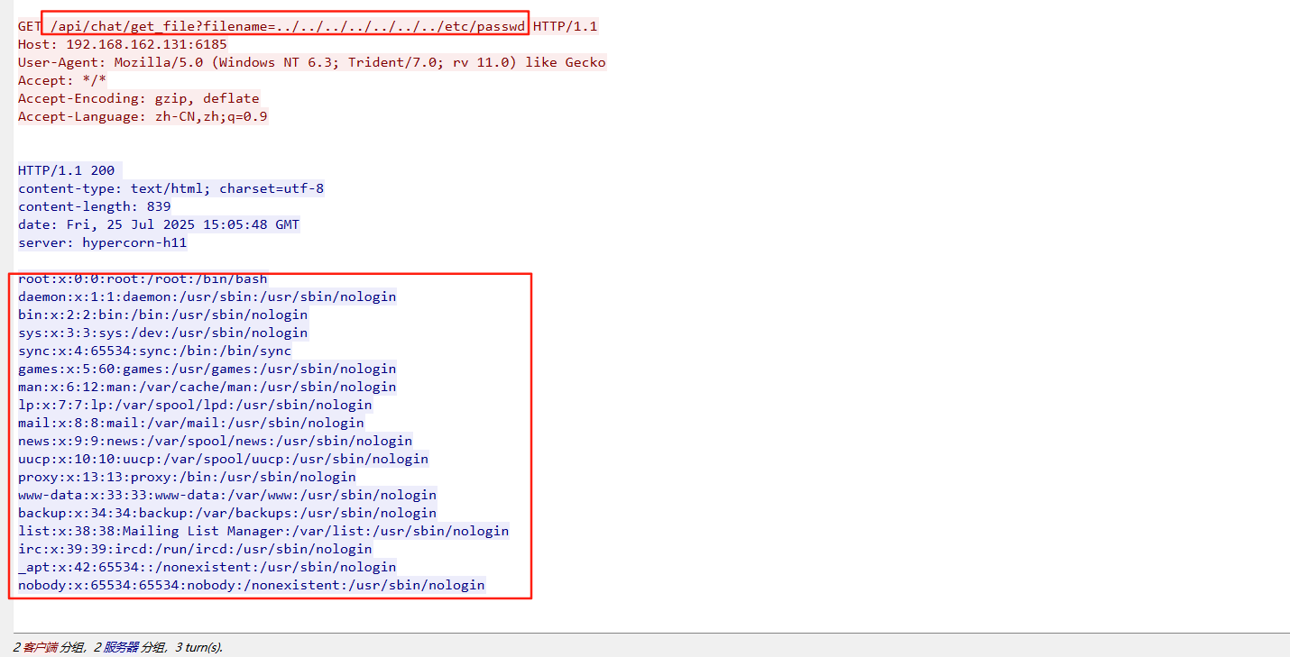The image size is (1290, 657).
Task: Click the Accept-Encoding: gzip, deflate line
Action: pyautogui.click(x=139, y=98)
